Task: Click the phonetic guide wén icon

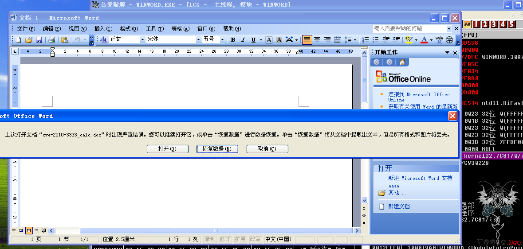Action: (x=439, y=40)
